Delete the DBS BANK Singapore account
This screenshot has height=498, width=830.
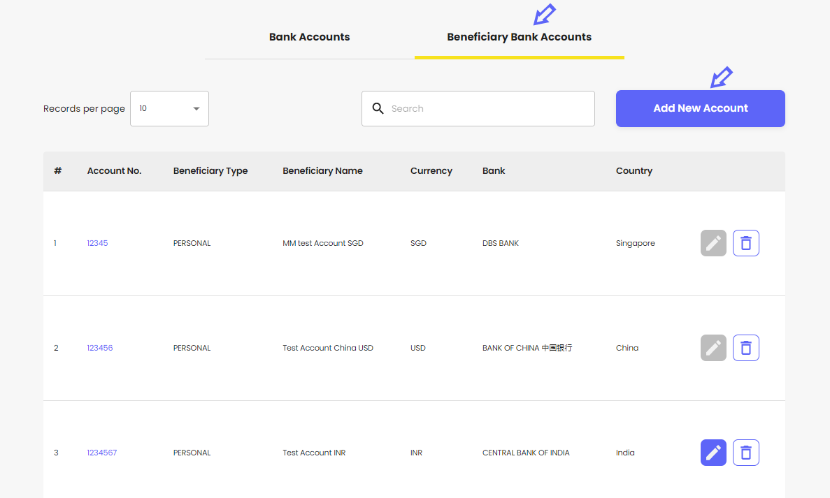click(x=745, y=242)
